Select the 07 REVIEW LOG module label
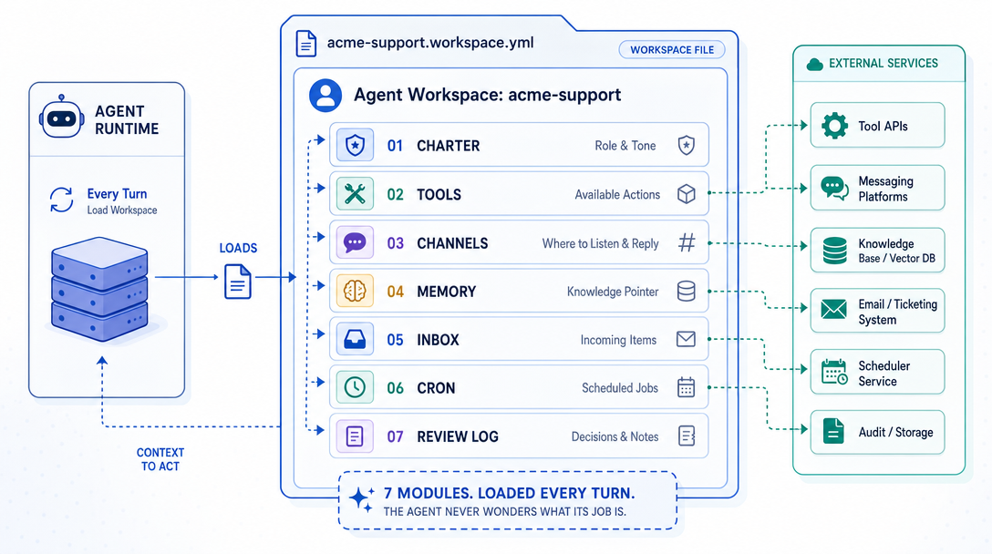This screenshot has width=992, height=554. click(442, 437)
